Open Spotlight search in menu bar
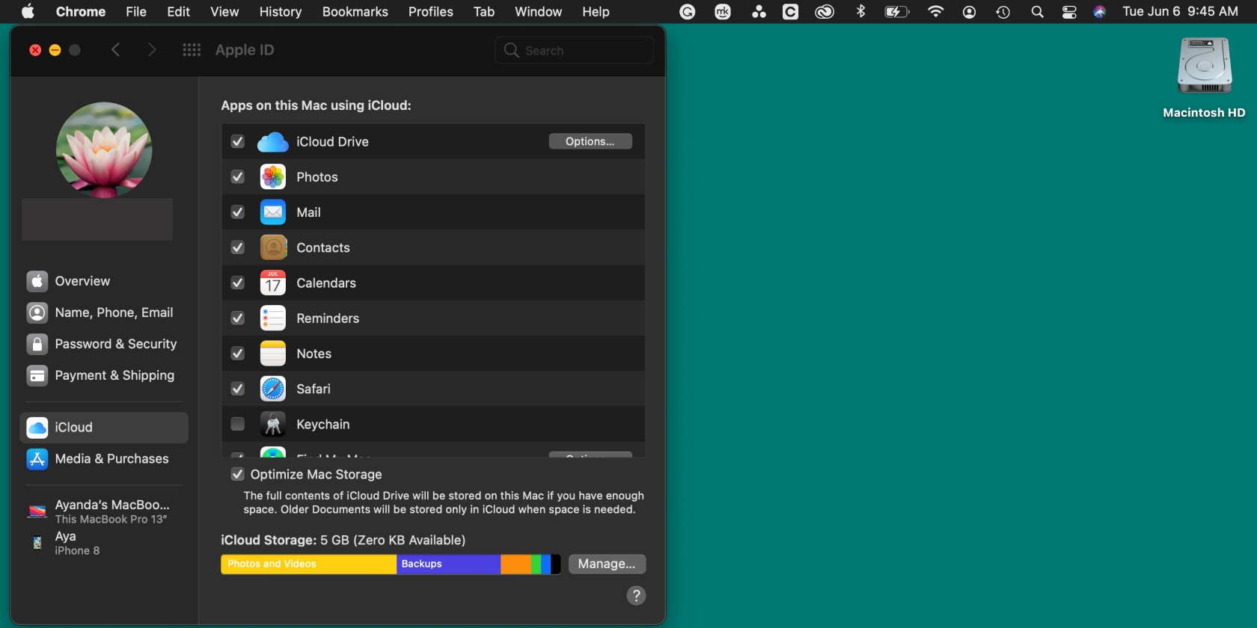Screen dimensions: 1257x628 pyautogui.click(x=1037, y=12)
